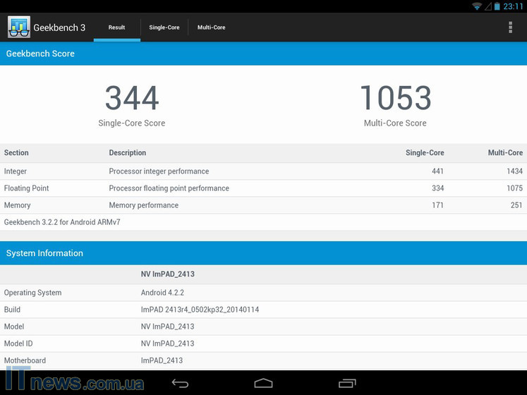Select the Result tab
The width and height of the screenshot is (527, 395).
[116, 28]
